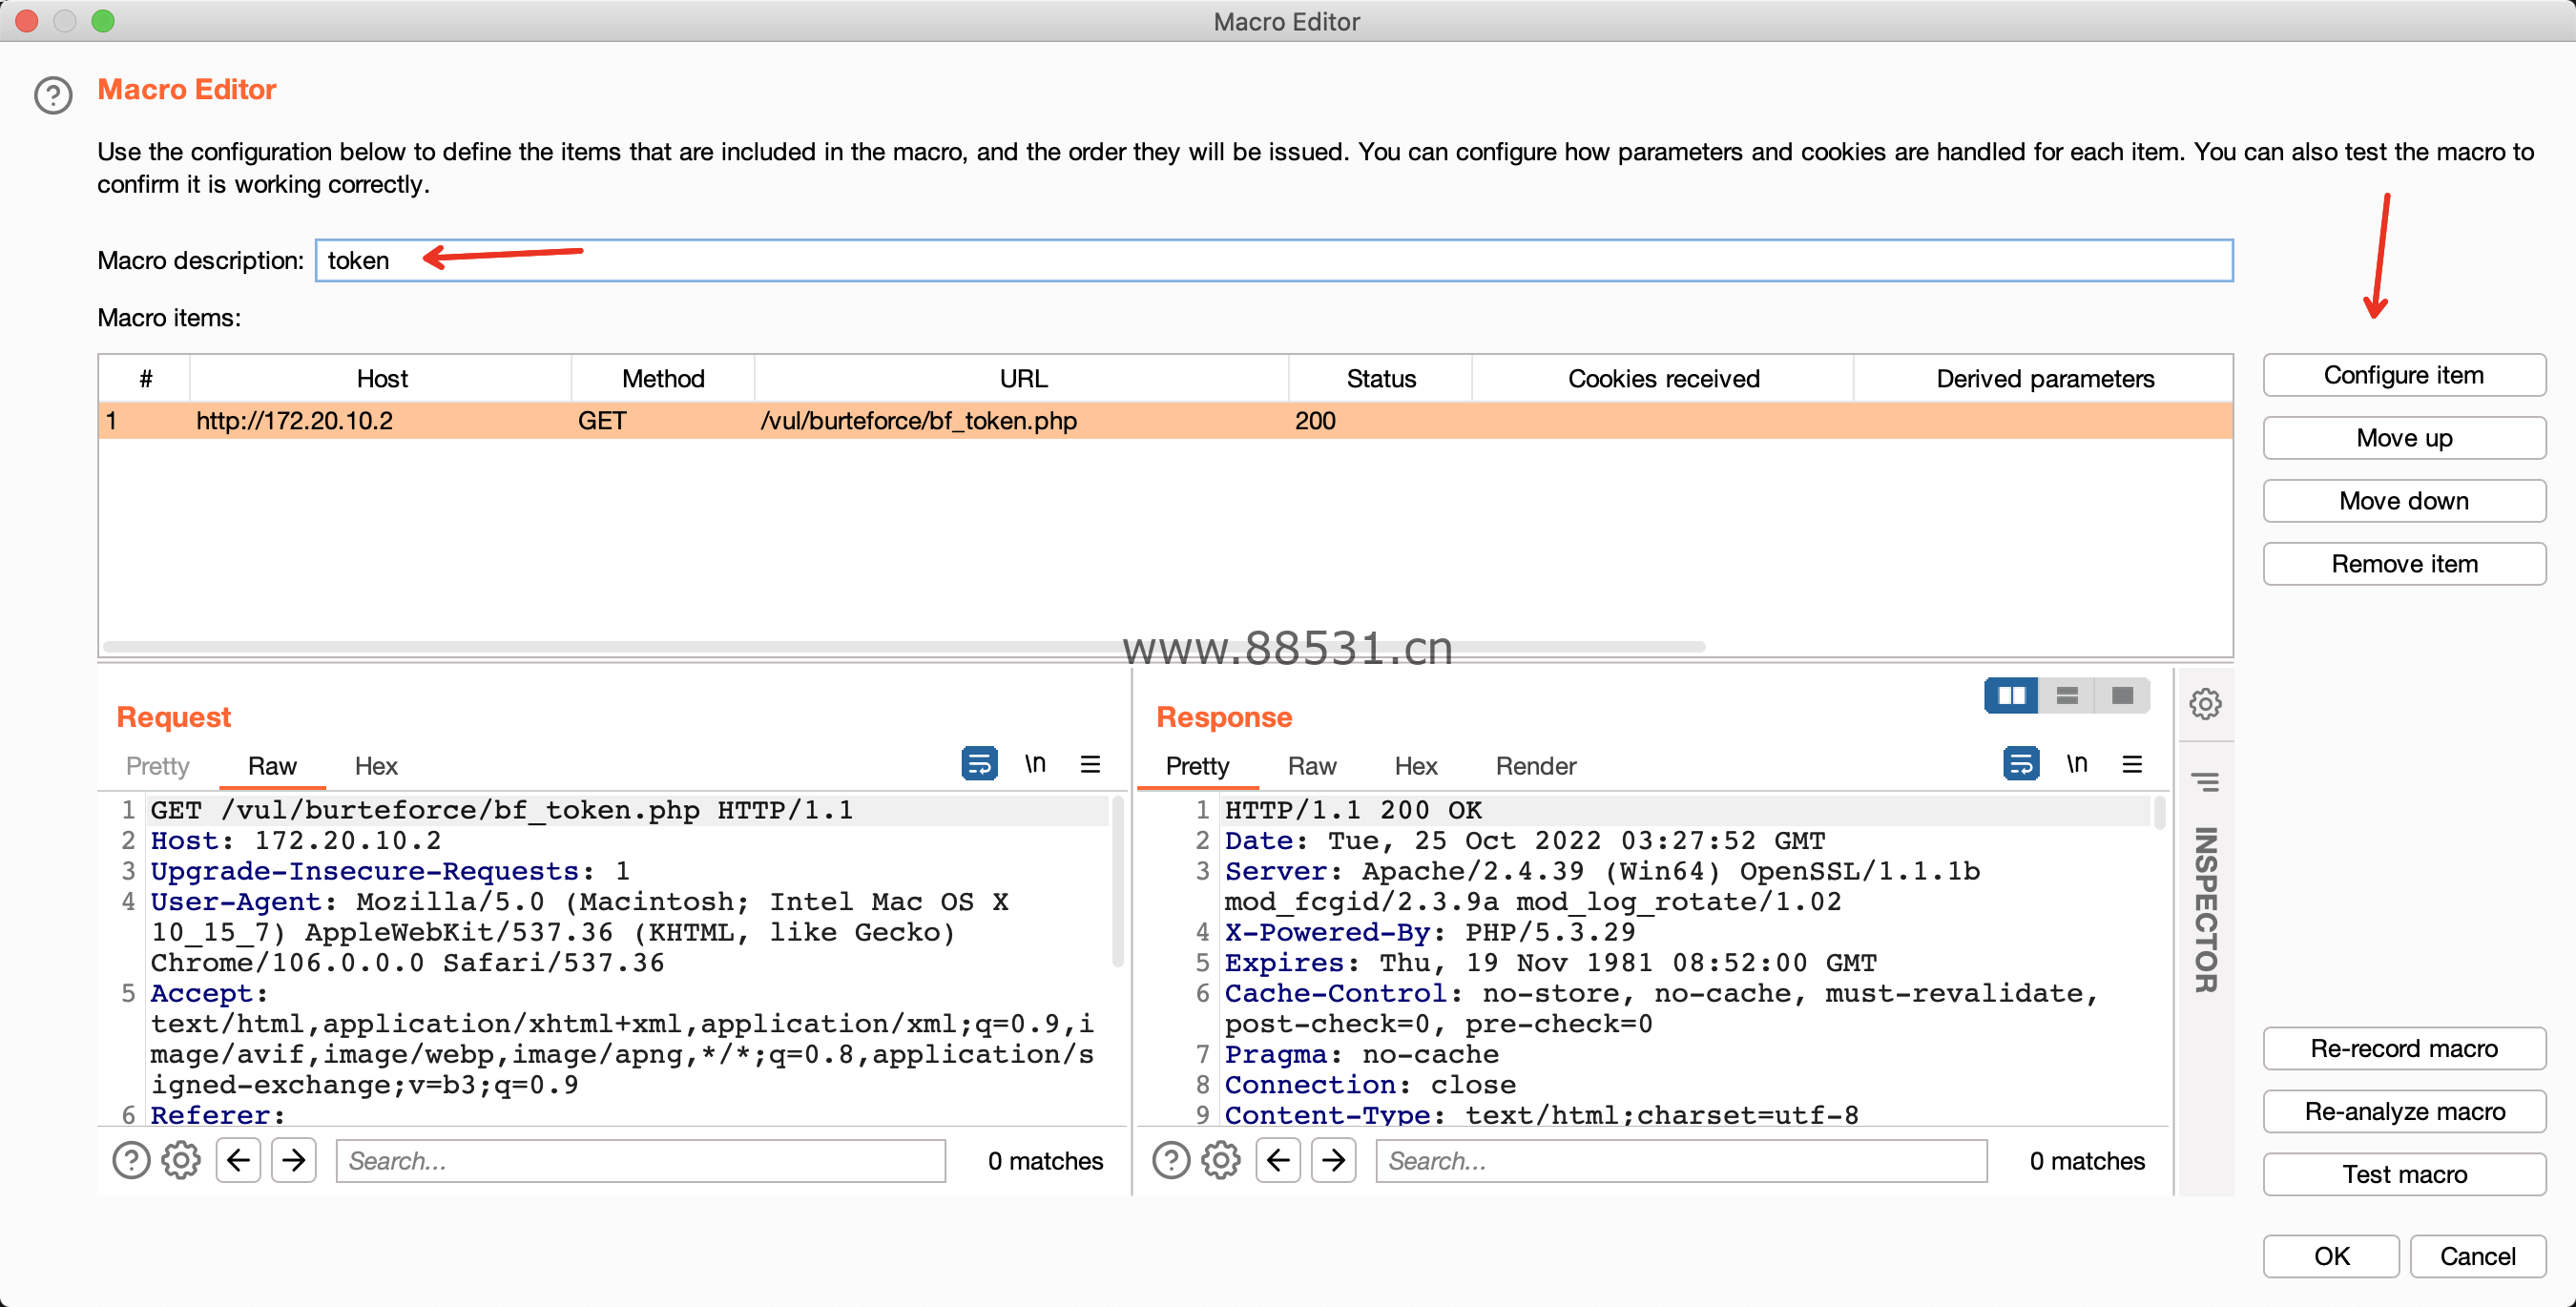Click the # column header
The width and height of the screenshot is (2576, 1307).
click(x=145, y=379)
